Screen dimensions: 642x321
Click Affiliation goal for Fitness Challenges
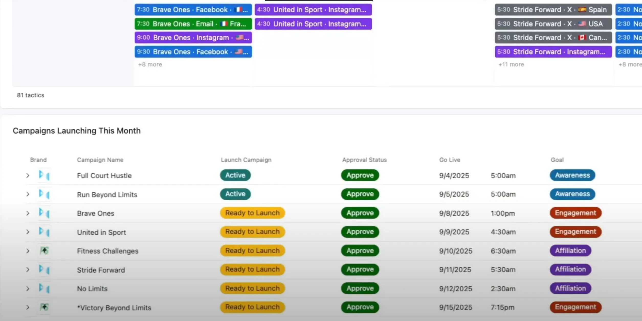coord(570,251)
